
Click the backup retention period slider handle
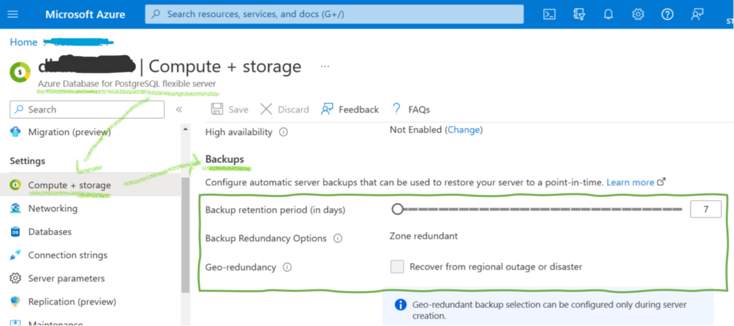pyautogui.click(x=397, y=209)
